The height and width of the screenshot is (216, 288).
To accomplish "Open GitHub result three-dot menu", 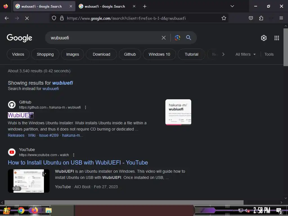I will 85,107.
